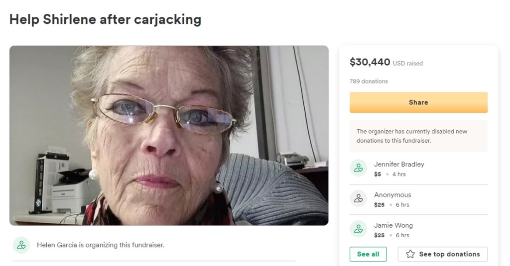Click Jennifer Bradley's donor avatar icon
The width and height of the screenshot is (510, 266).
(x=358, y=169)
